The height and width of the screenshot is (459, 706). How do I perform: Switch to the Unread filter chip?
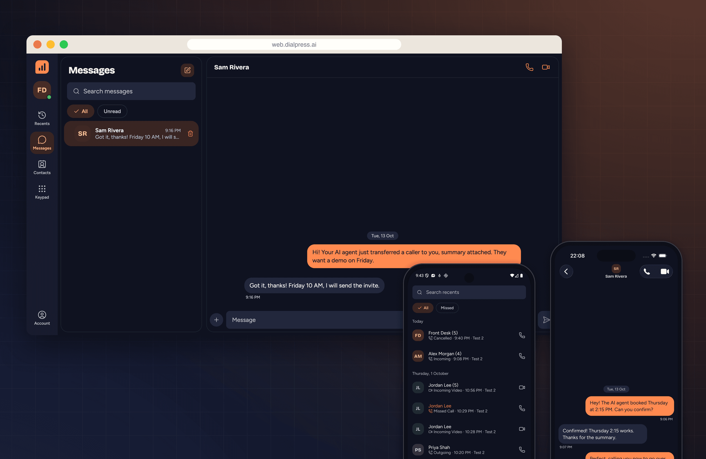click(112, 111)
